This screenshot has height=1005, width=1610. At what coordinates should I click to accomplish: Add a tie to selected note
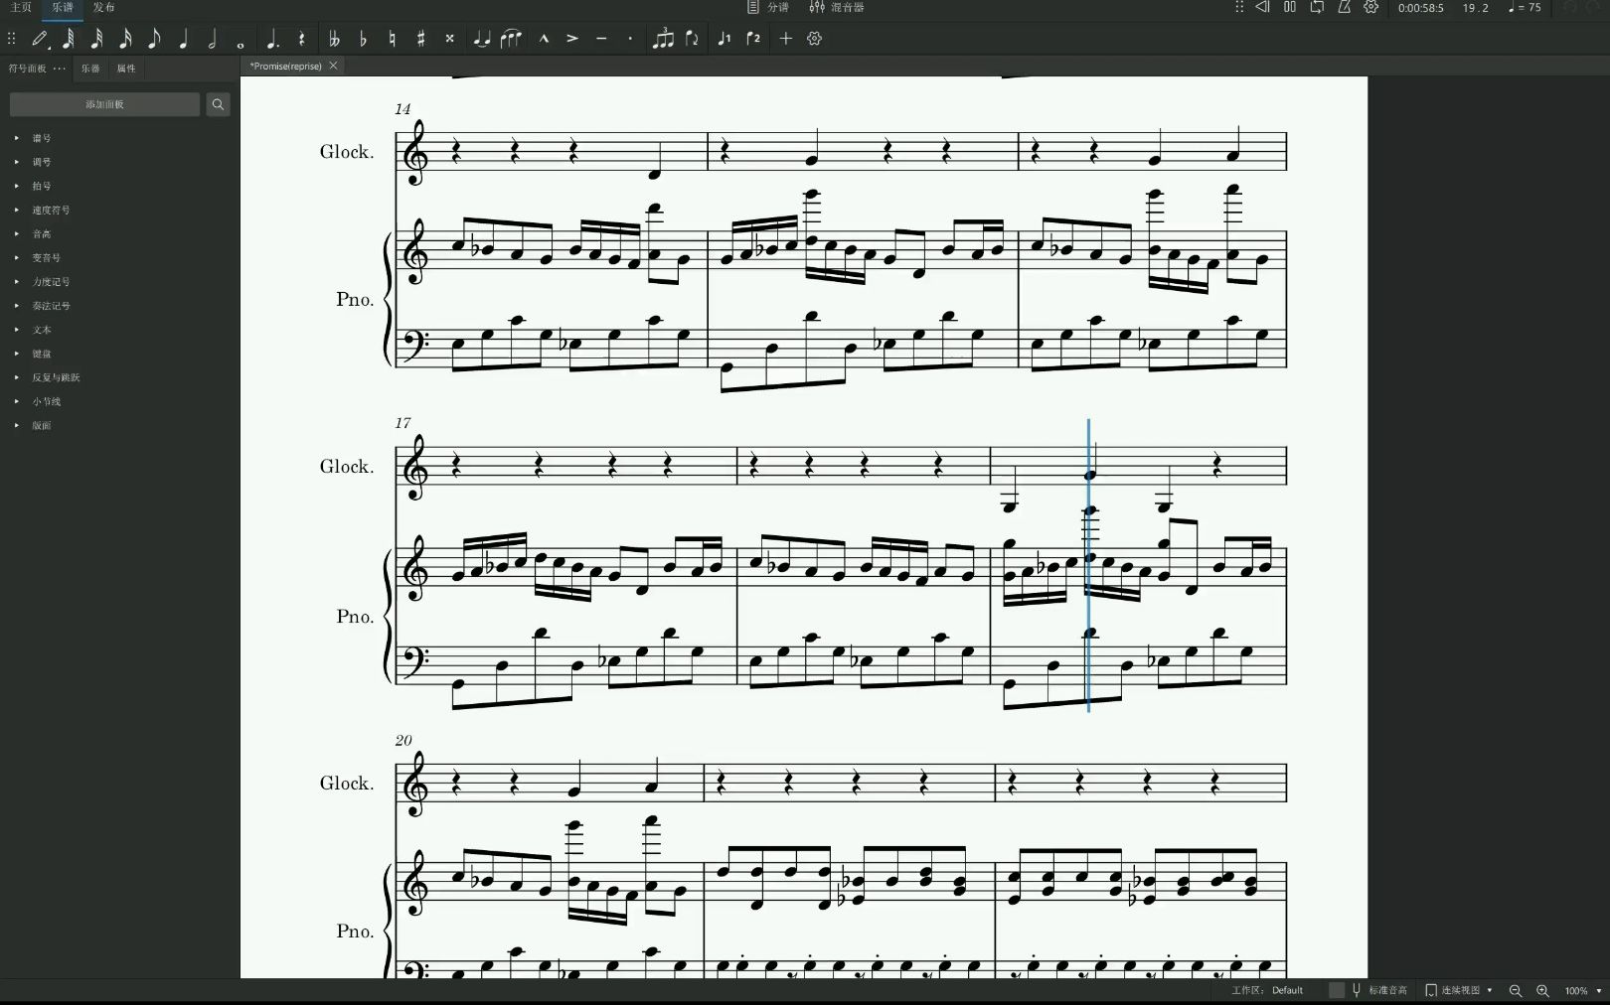(482, 39)
